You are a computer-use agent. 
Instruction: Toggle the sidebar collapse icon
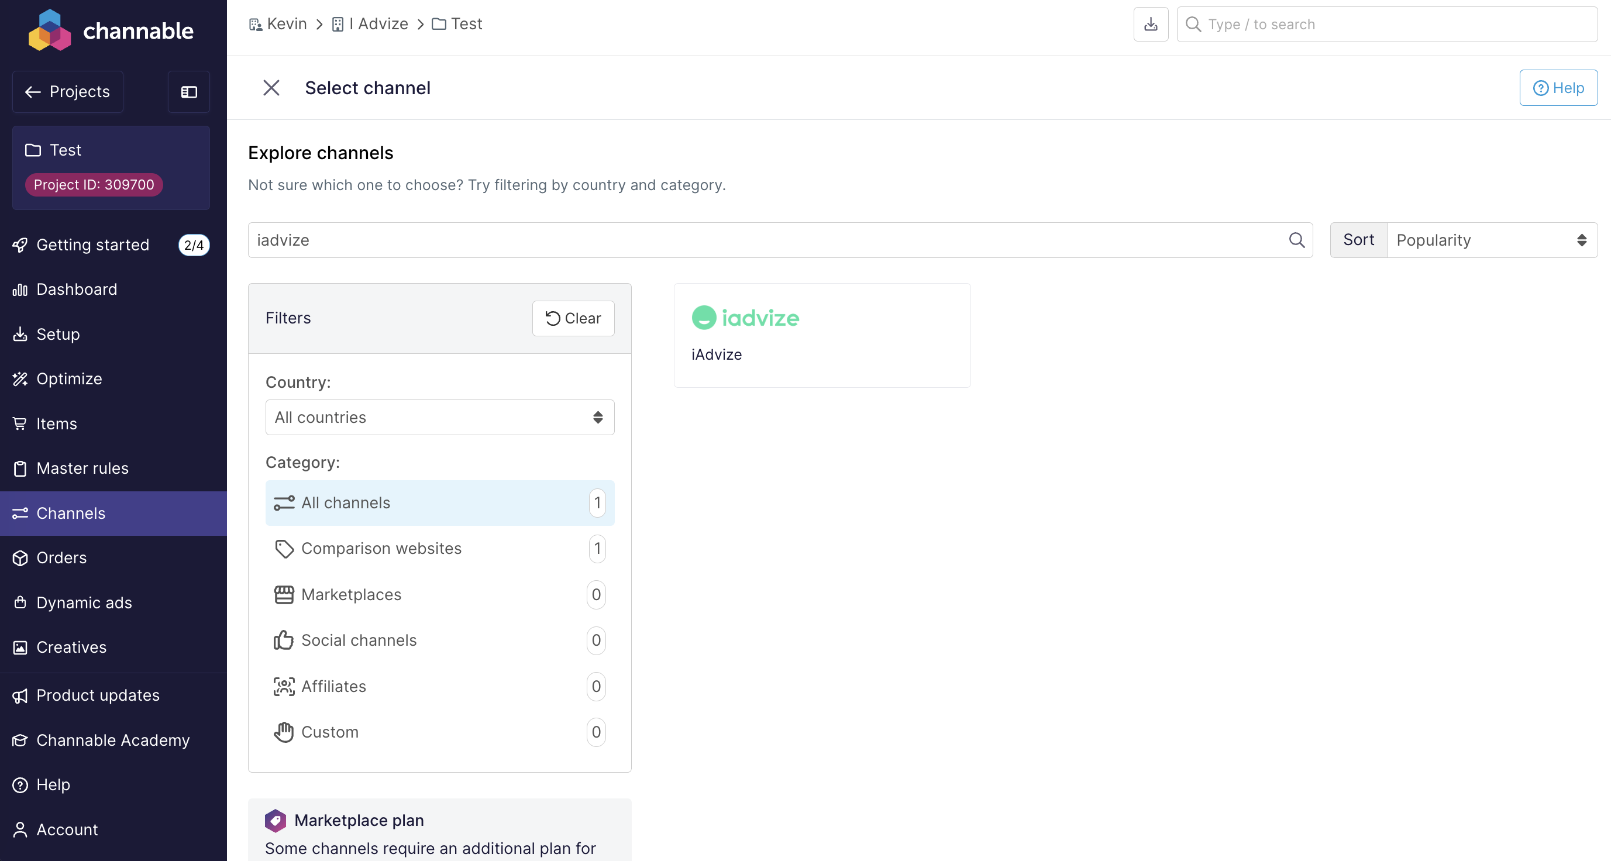[x=189, y=92]
